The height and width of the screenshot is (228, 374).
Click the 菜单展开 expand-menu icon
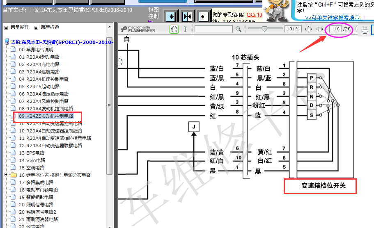(x=6, y=27)
